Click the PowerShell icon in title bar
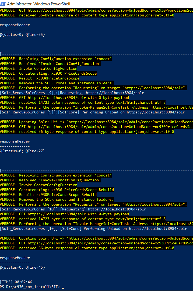 click(x=3, y=4)
